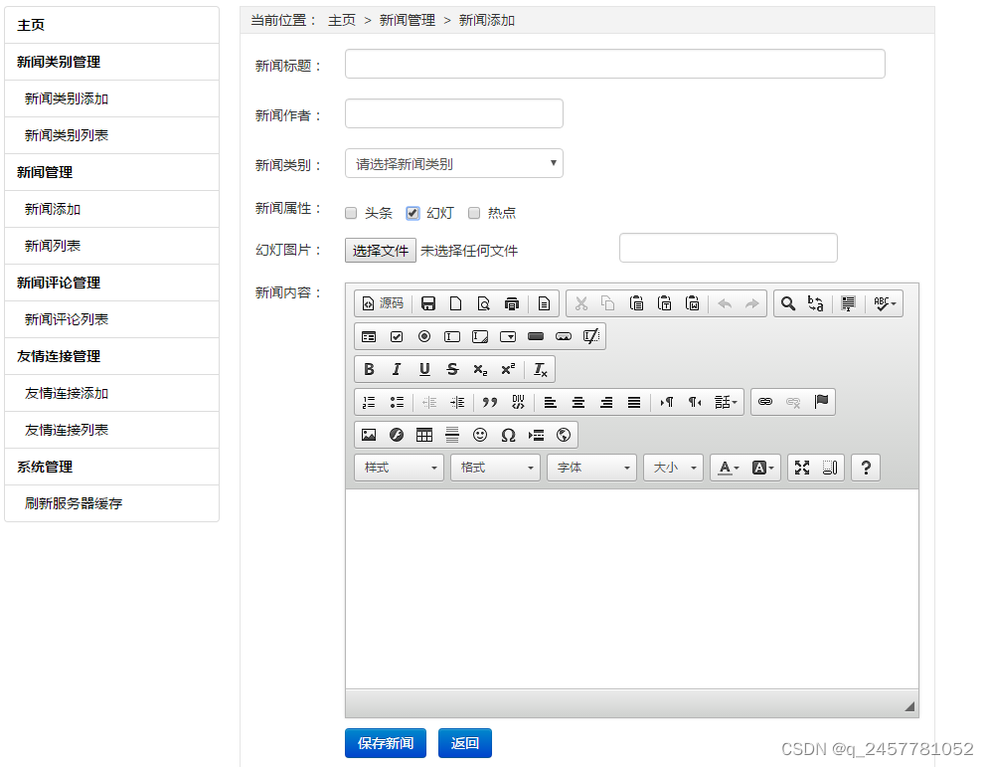Click the find magnifier icon
This screenshot has height=767, width=988.
pyautogui.click(x=787, y=303)
